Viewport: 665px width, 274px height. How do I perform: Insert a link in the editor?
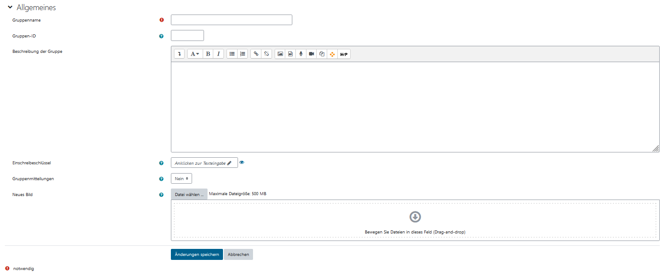click(256, 54)
